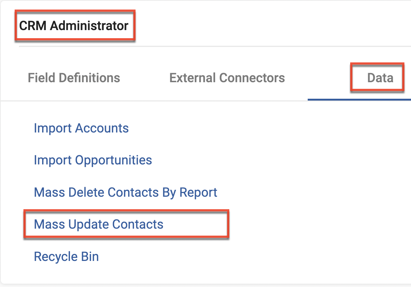411x287 pixels.
Task: Navigate to Field Definitions section
Action: click(x=74, y=77)
